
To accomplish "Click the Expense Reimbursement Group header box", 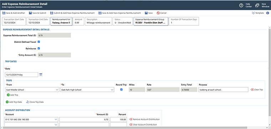I will click(x=151, y=21).
